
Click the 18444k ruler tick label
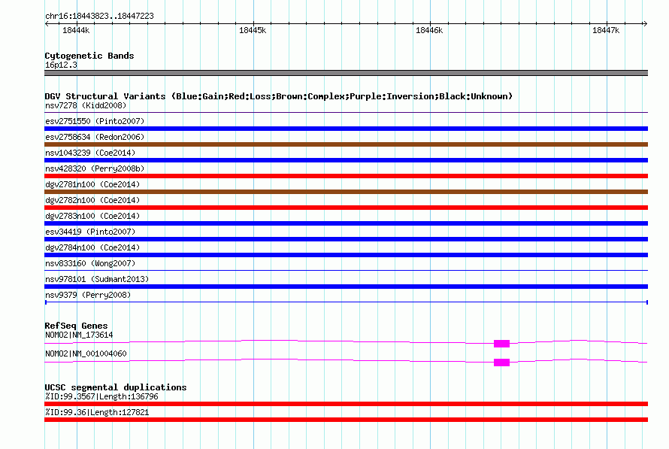coord(76,30)
